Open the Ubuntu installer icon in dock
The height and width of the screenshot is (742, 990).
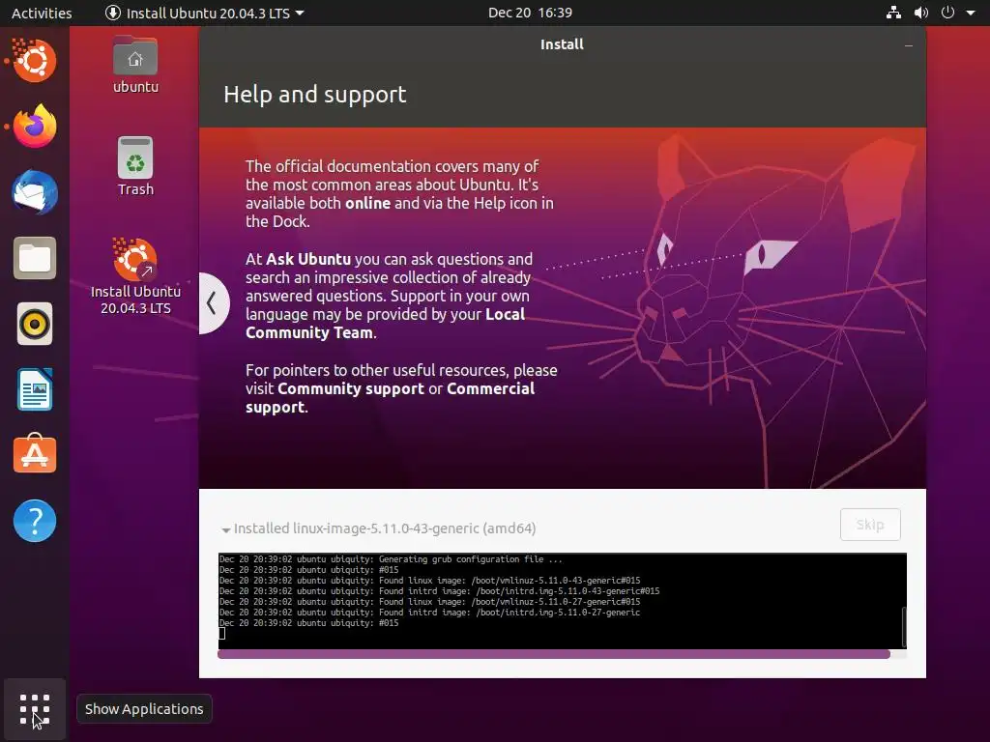(x=34, y=61)
